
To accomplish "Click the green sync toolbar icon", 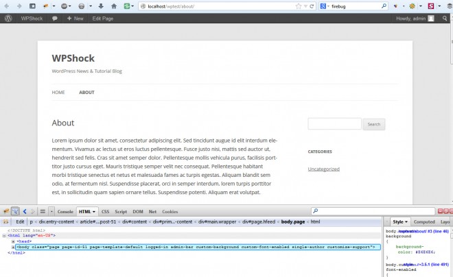I will pyautogui.click(x=127, y=6).
